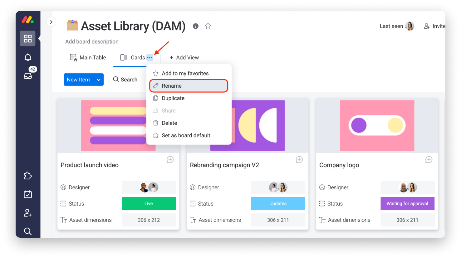Open the notifications bell

pos(28,57)
